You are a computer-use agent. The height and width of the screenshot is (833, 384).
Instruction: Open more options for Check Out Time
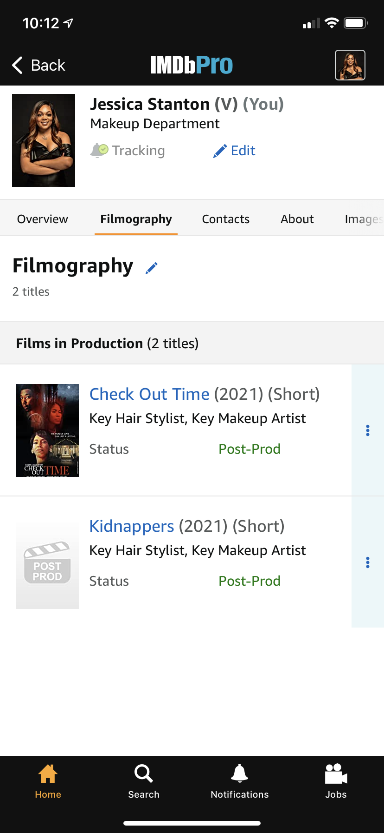pos(368,430)
